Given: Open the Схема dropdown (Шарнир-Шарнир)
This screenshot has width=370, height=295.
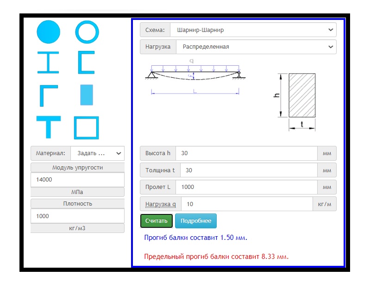Looking at the screenshot, I should (x=253, y=30).
